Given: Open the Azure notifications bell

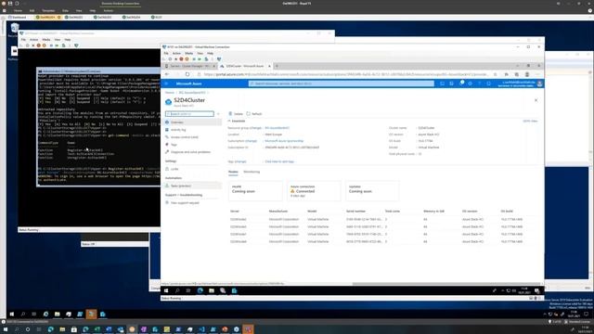Looking at the screenshot, I should [x=461, y=83].
